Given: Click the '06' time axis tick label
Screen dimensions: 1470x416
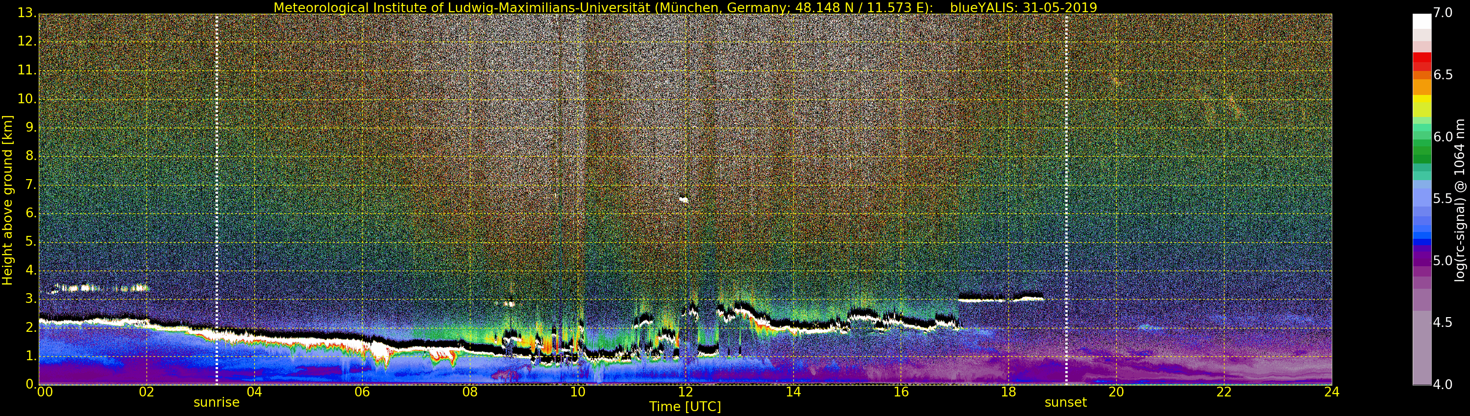Looking at the screenshot, I should coord(362,392).
